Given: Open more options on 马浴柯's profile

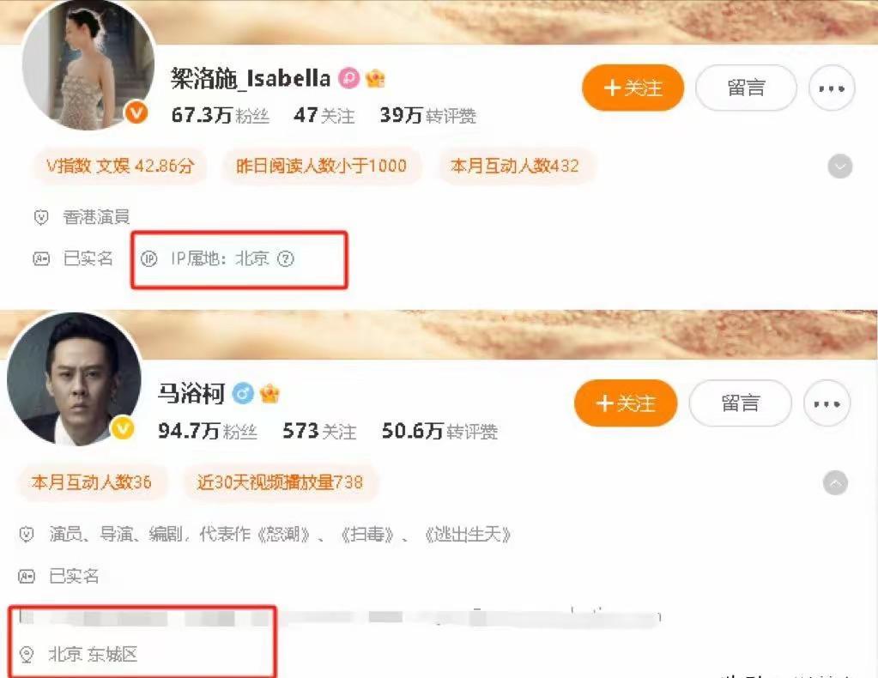Looking at the screenshot, I should click(827, 403).
